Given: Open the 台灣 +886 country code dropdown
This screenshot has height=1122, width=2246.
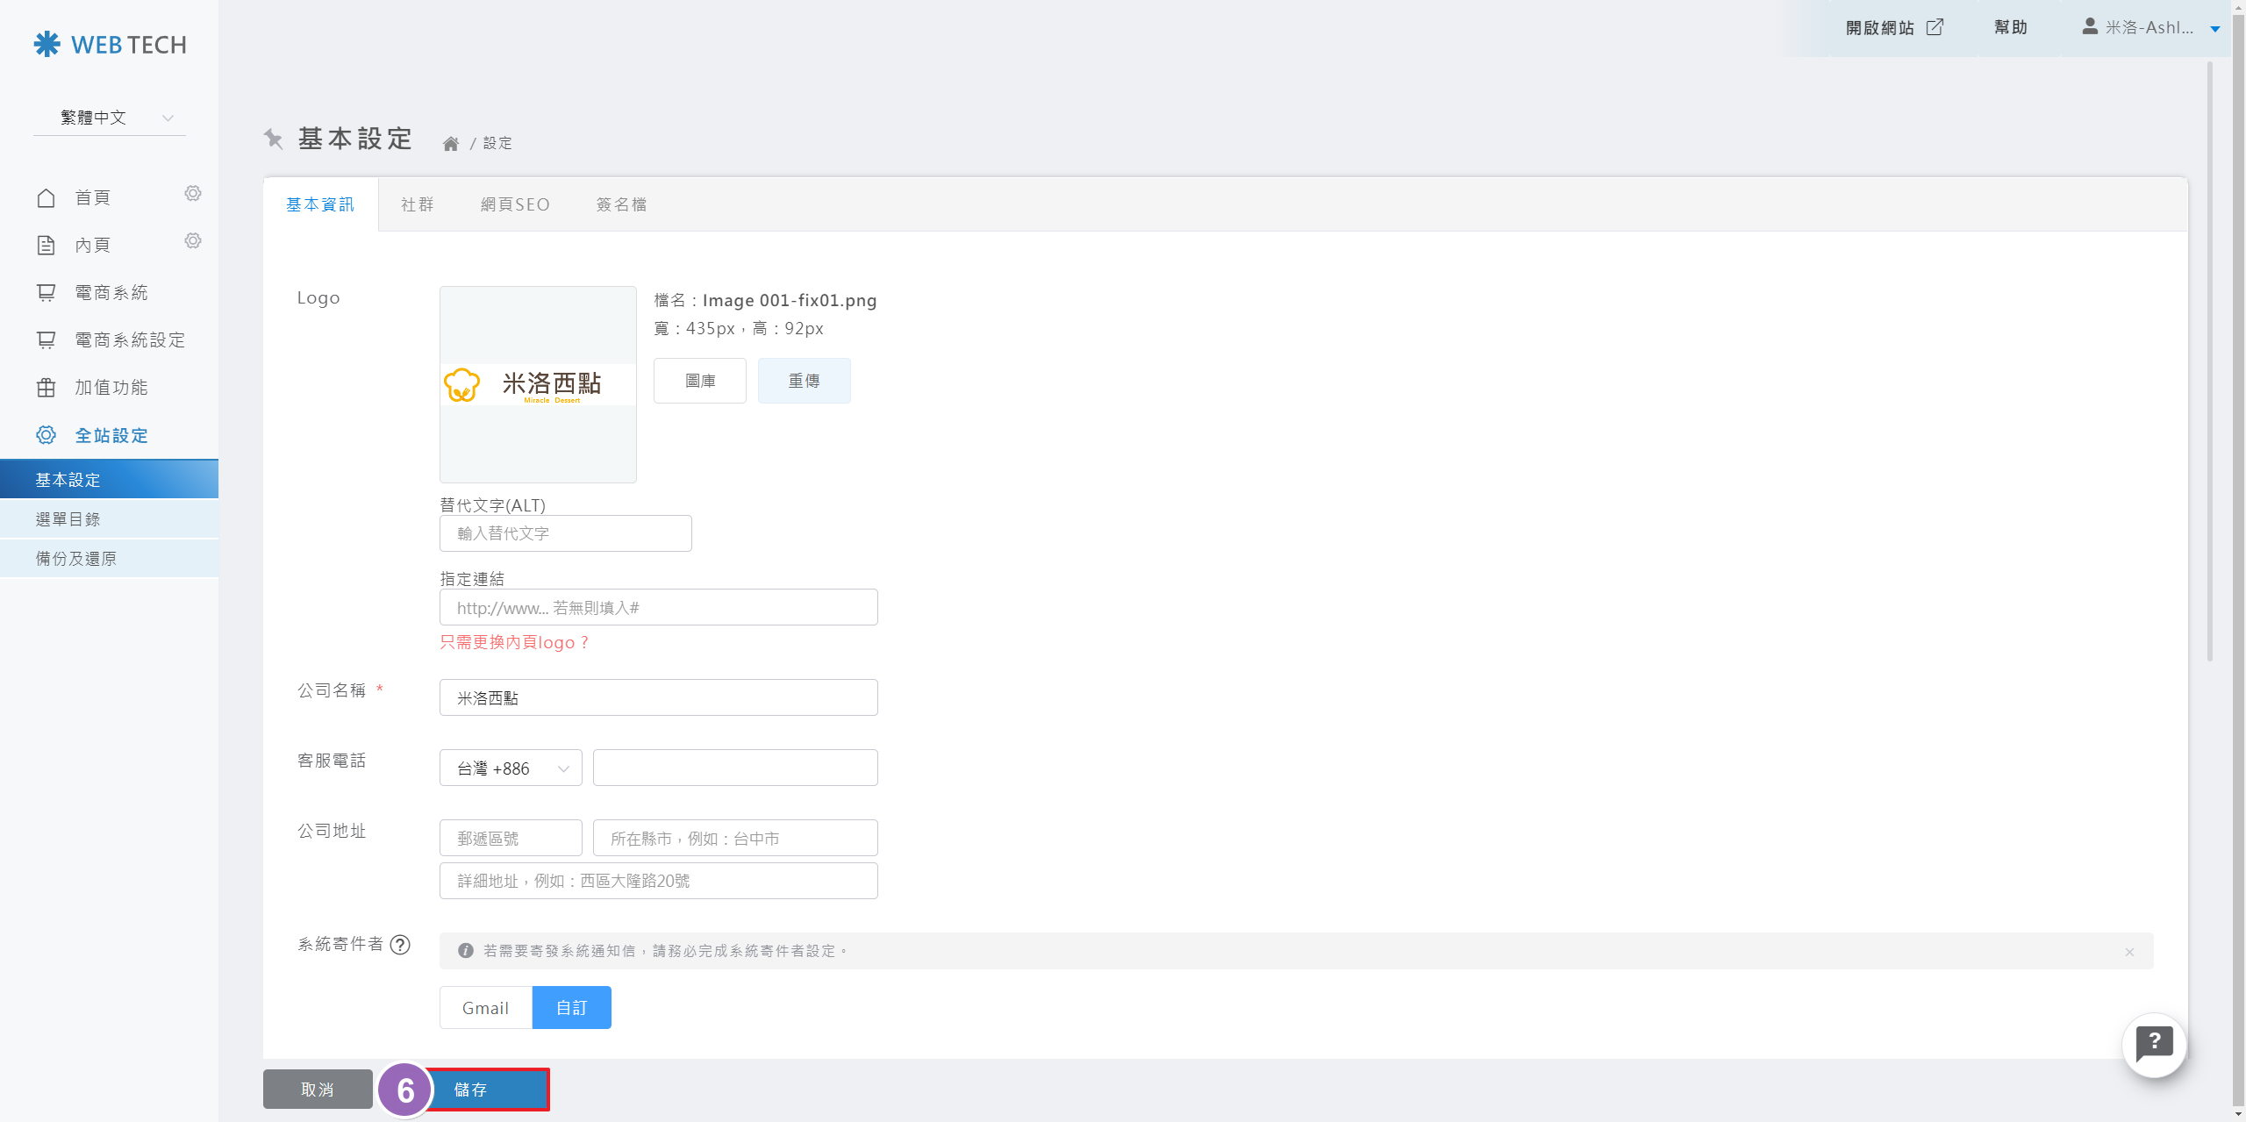Looking at the screenshot, I should pyautogui.click(x=511, y=768).
